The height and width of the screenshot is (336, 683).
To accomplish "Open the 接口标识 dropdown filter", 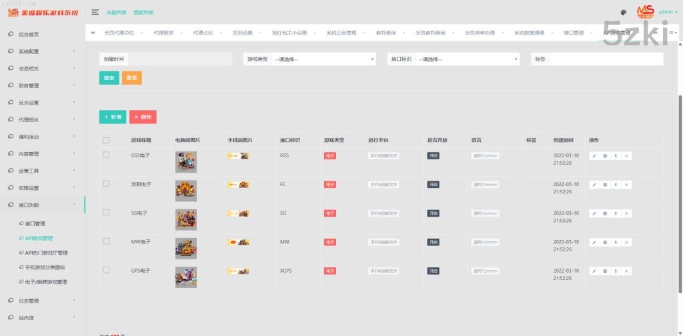I will click(467, 59).
